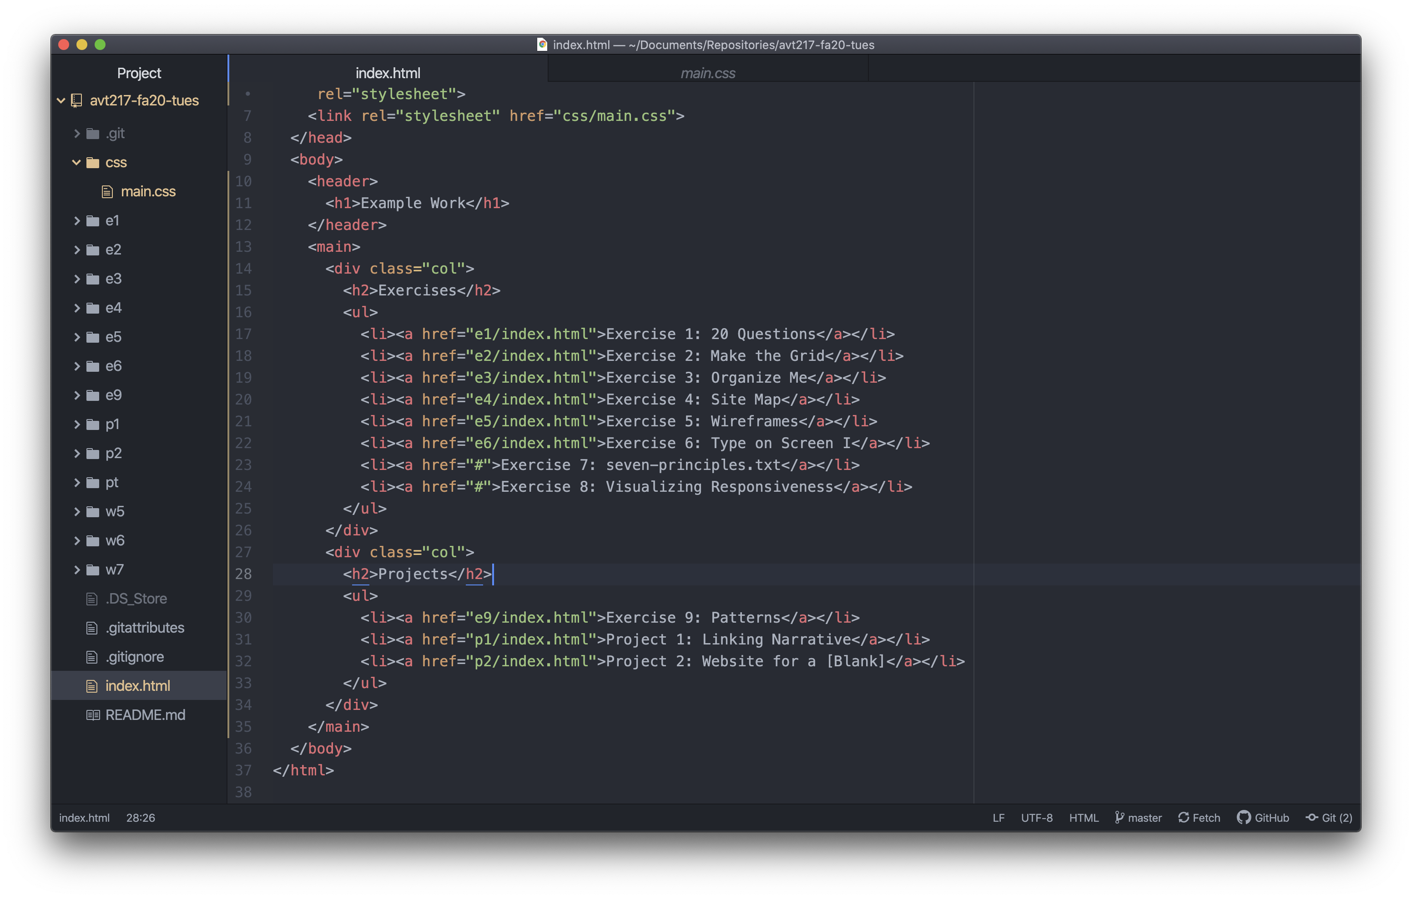The height and width of the screenshot is (899, 1412).
Task: Click the Fetch label in status bar
Action: tap(1206, 818)
